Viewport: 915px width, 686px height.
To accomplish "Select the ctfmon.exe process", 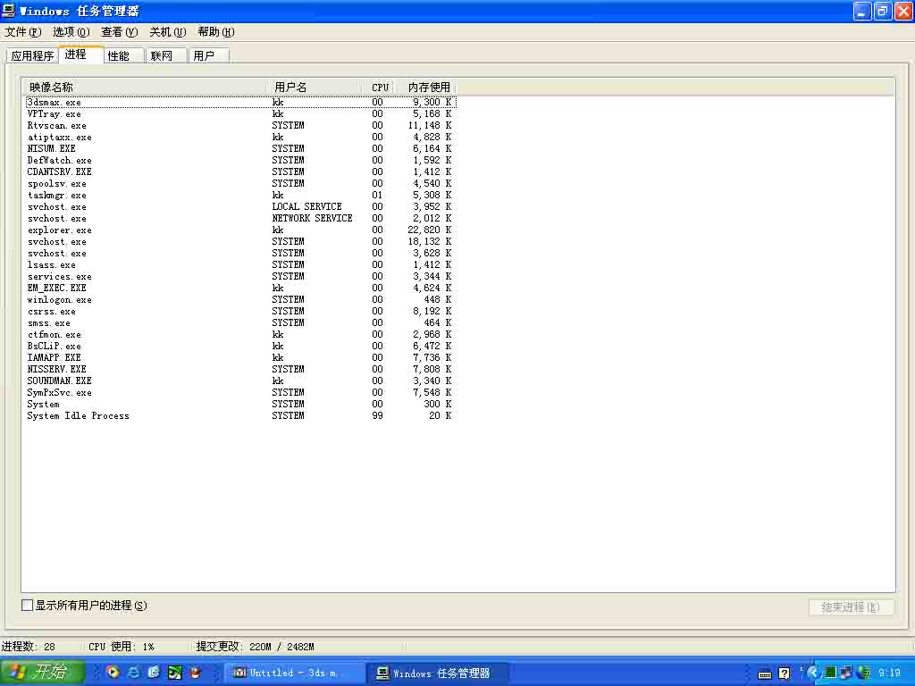I will click(240, 335).
